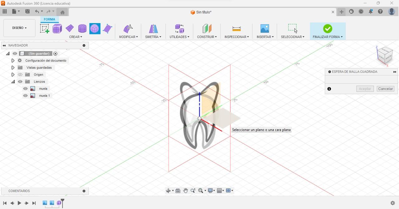Select the Face form tool
This screenshot has width=399, height=209.
click(x=108, y=29)
